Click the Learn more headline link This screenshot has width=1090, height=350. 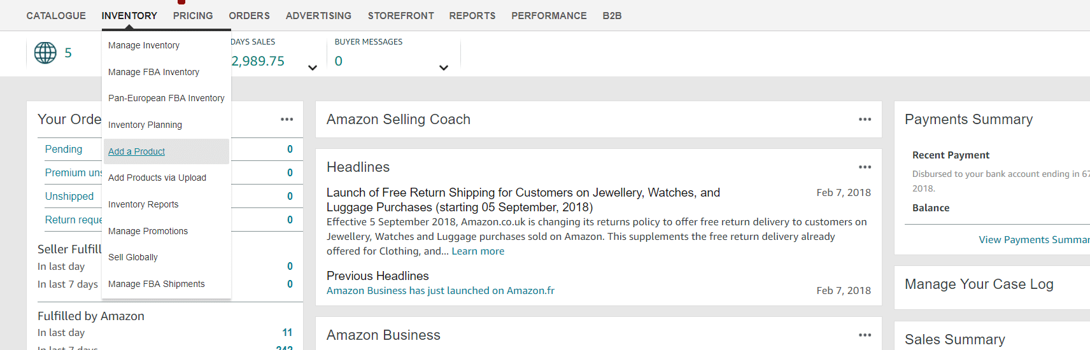tap(478, 251)
